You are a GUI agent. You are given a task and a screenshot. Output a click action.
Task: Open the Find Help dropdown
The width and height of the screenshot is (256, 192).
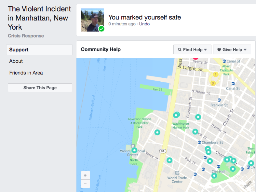coord(192,49)
